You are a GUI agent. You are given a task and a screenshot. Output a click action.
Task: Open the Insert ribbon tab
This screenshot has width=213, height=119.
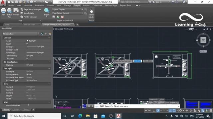tap(19, 5)
